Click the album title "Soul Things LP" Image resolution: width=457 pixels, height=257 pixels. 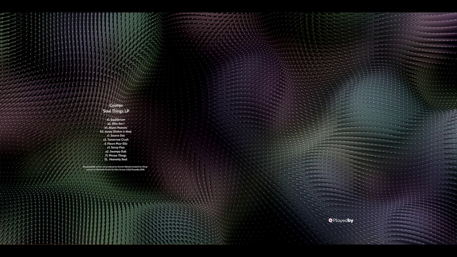click(116, 111)
